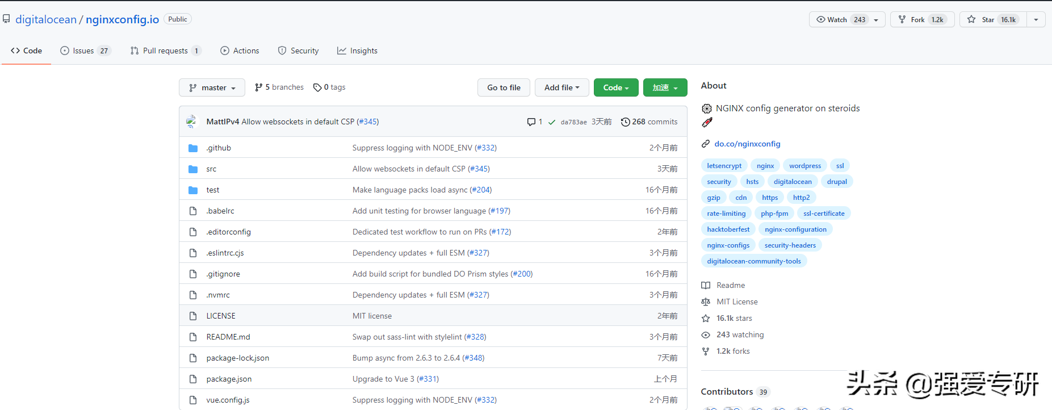Click Go to file button
Screen dimensions: 1052x410
point(504,87)
